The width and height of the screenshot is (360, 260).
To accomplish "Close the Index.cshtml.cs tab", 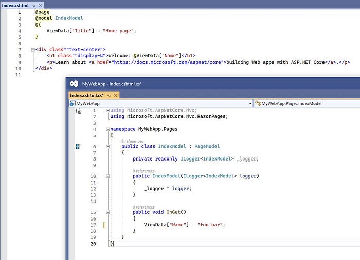I will pyautogui.click(x=116, y=95).
